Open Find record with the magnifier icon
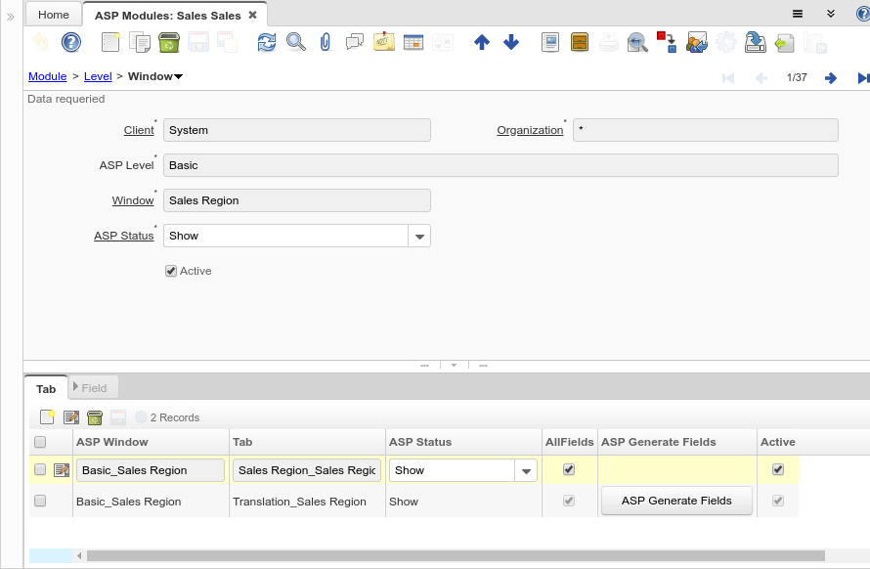 (295, 42)
